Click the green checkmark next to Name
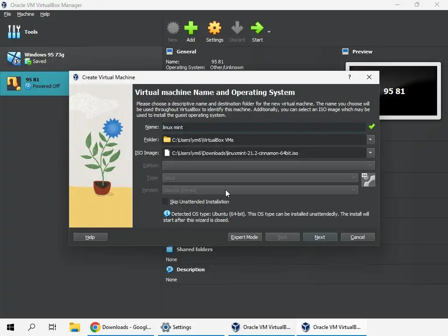This screenshot has width=448, height=336. click(371, 126)
